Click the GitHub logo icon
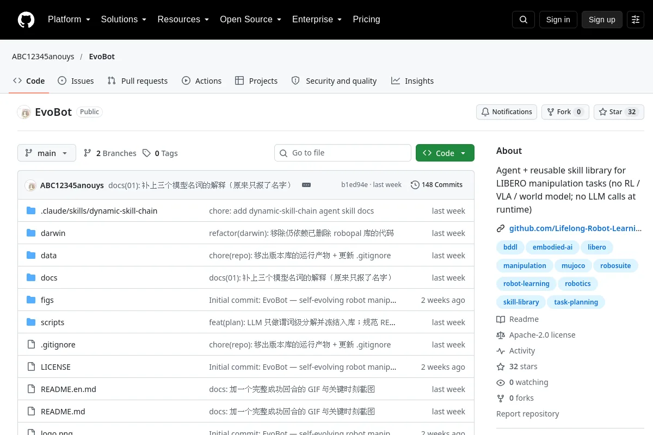Screen dimensions: 653x435 (26, 20)
